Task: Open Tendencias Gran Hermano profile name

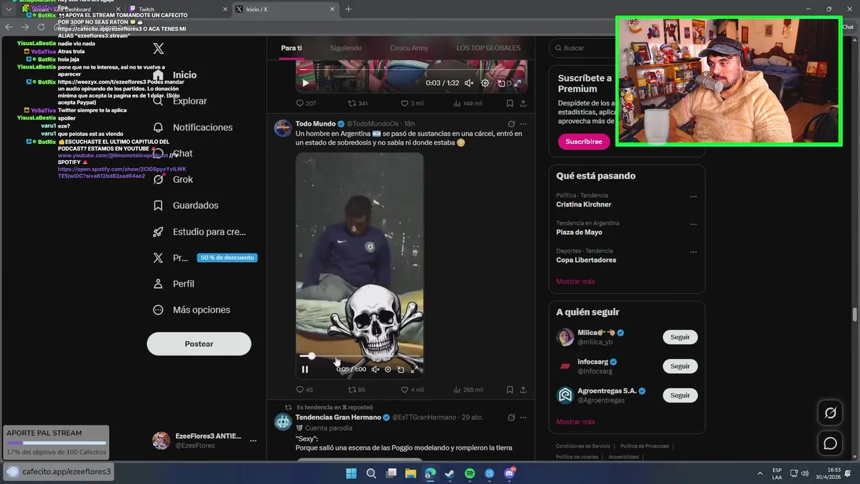Action: click(x=338, y=417)
